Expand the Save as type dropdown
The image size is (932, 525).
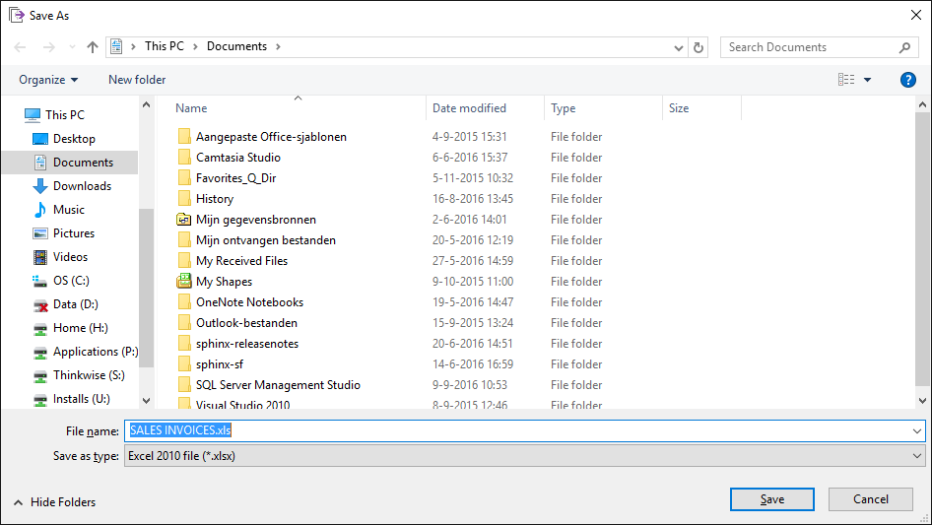click(x=917, y=456)
